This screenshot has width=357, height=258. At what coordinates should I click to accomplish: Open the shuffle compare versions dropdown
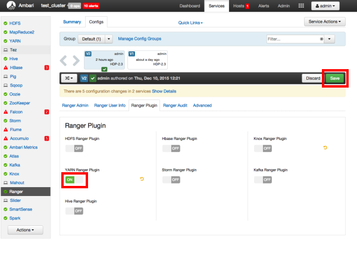pos(69,78)
